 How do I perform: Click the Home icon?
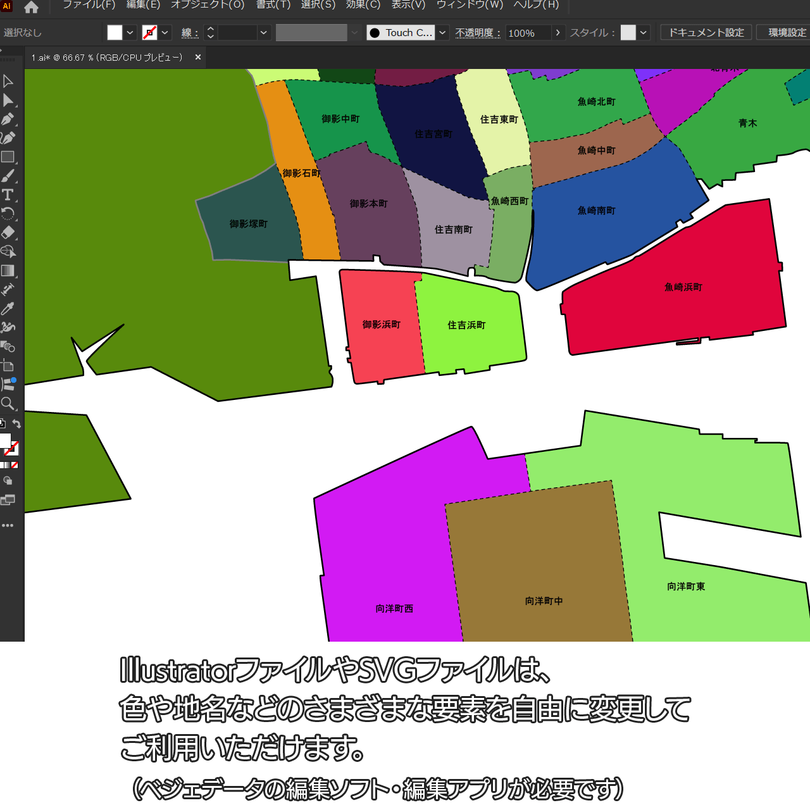pos(31,8)
